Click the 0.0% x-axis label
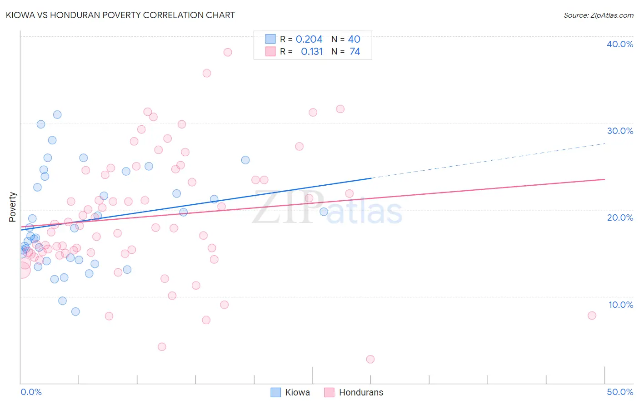Screen dimensions: 639x405 [31, 392]
